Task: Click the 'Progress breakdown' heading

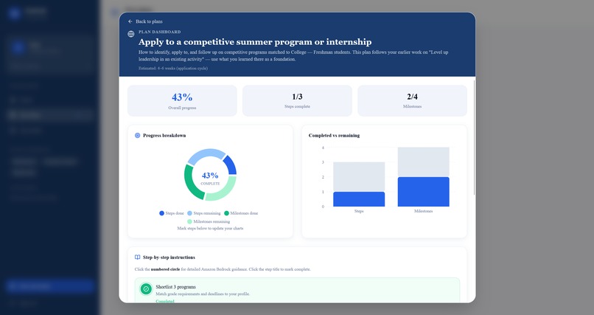Action: point(164,135)
